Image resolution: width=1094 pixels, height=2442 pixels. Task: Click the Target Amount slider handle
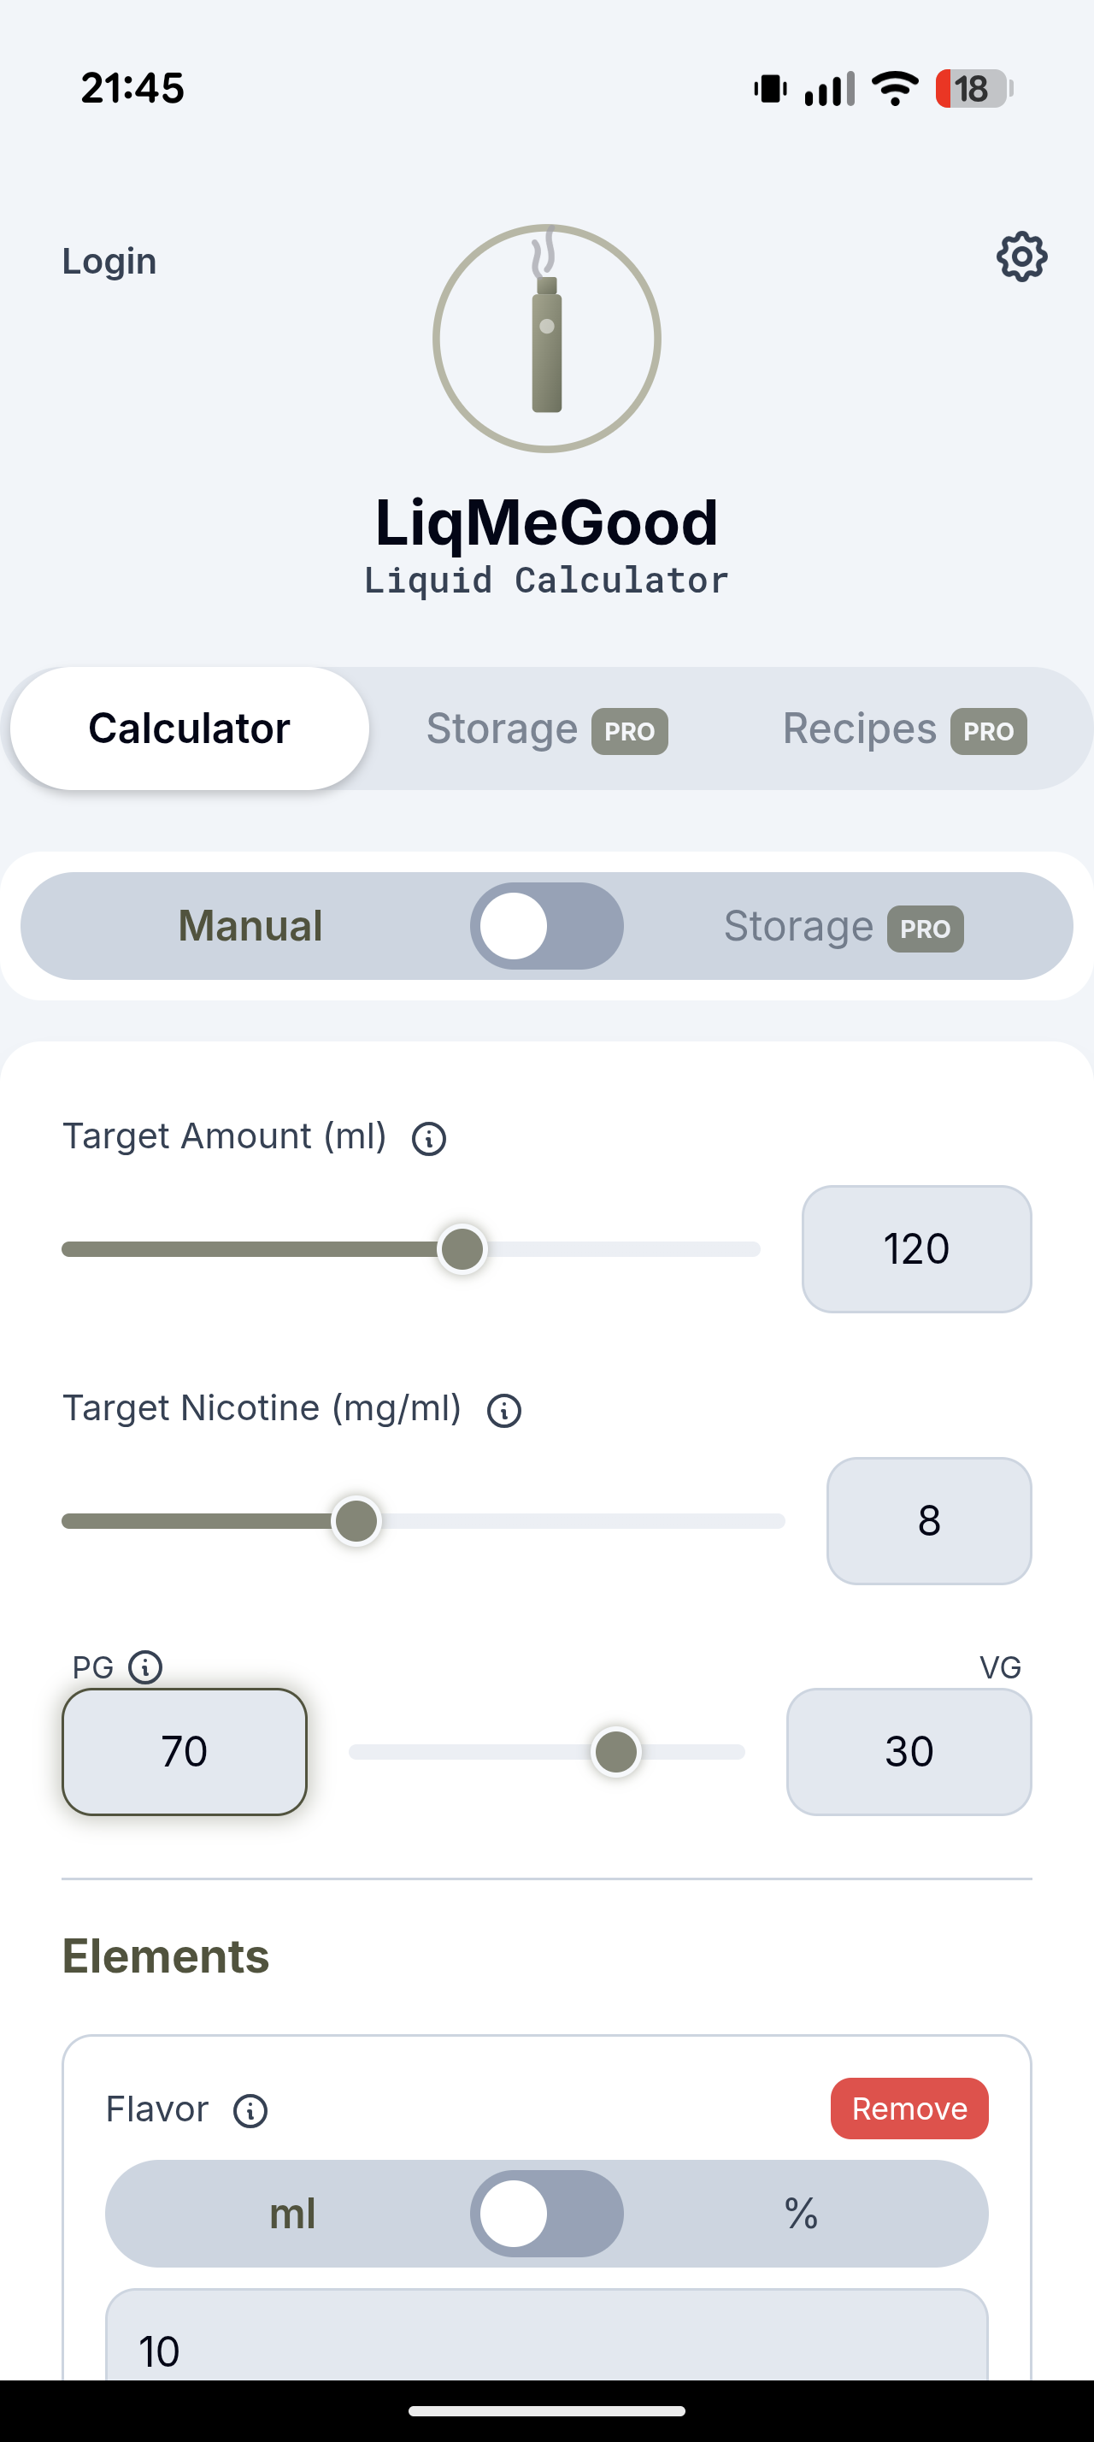tap(462, 1248)
